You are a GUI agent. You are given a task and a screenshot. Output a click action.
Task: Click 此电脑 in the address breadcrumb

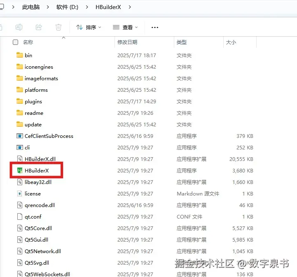click(x=31, y=7)
